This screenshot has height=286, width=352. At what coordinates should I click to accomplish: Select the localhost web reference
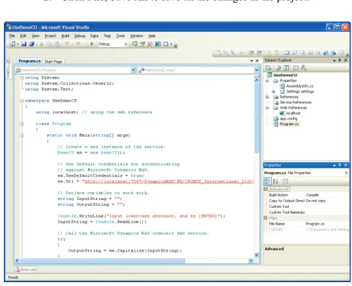[293, 113]
